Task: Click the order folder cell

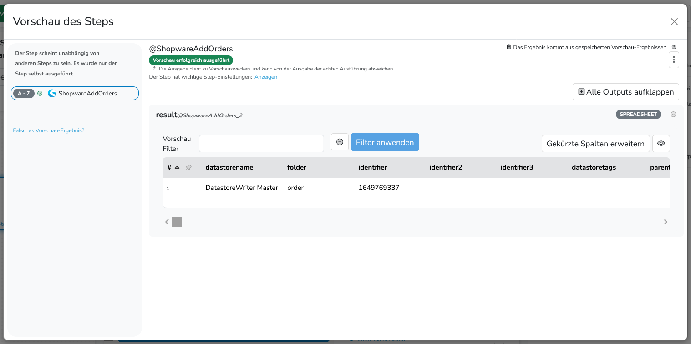Action: point(295,188)
